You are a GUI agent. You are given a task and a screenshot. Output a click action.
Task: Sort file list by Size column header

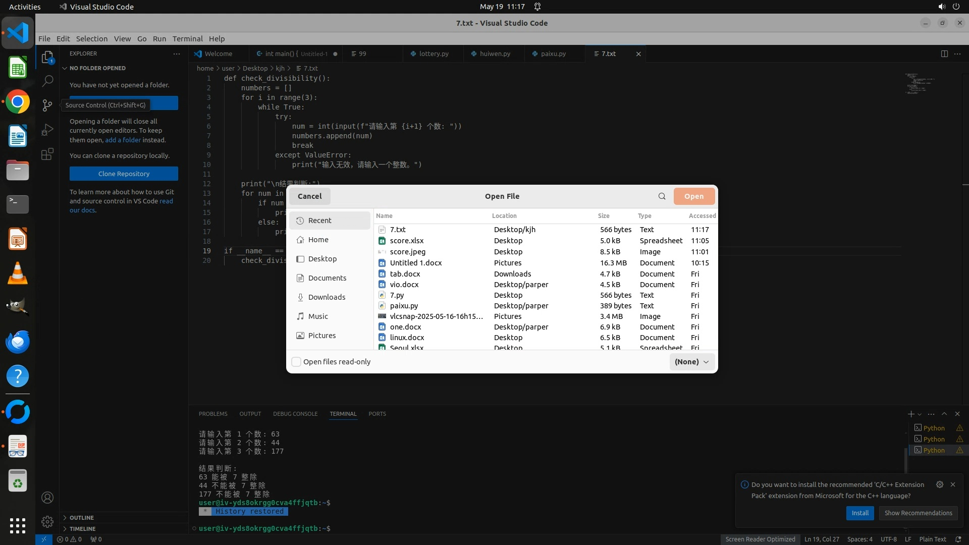pos(604,216)
